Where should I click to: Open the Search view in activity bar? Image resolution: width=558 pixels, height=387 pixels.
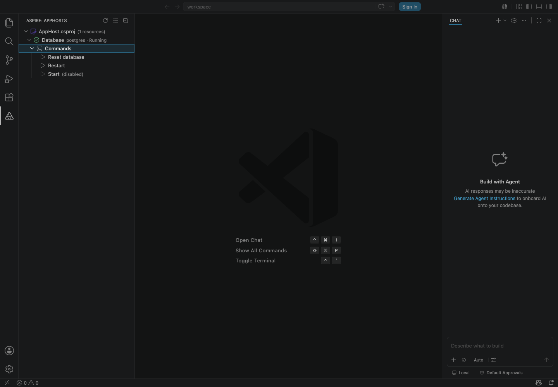coord(9,41)
